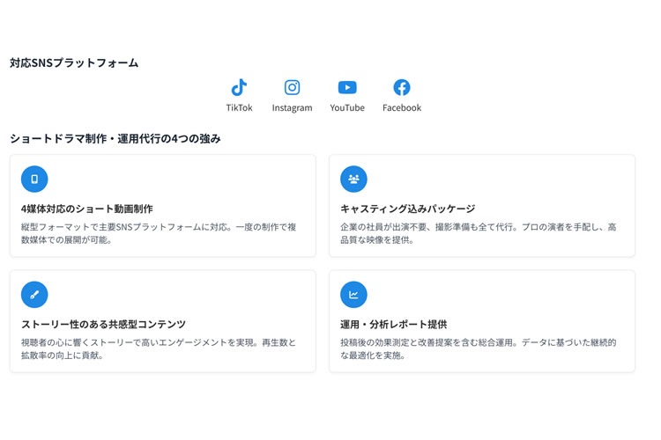Open the ストーリー性のある共感型コンテンツ card title
The height and width of the screenshot is (440, 661).
click(103, 324)
